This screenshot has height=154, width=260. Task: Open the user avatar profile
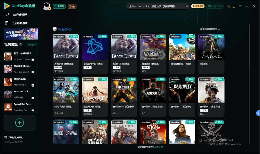point(47,6)
